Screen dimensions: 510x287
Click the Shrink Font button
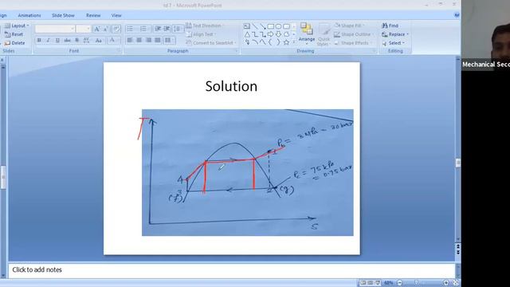pos(106,29)
